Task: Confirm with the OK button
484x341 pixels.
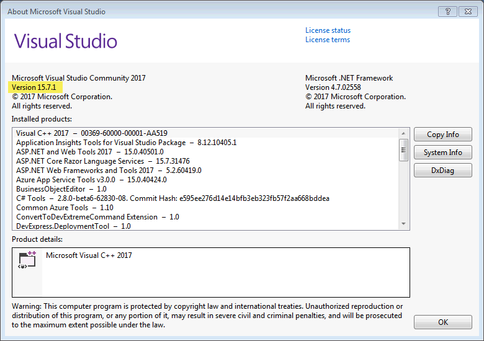Action: pos(442,322)
